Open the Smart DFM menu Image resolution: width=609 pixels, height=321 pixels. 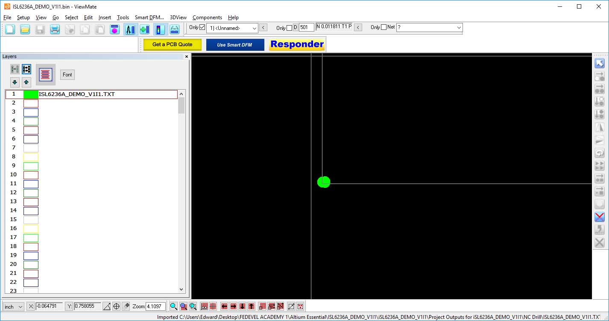click(149, 18)
